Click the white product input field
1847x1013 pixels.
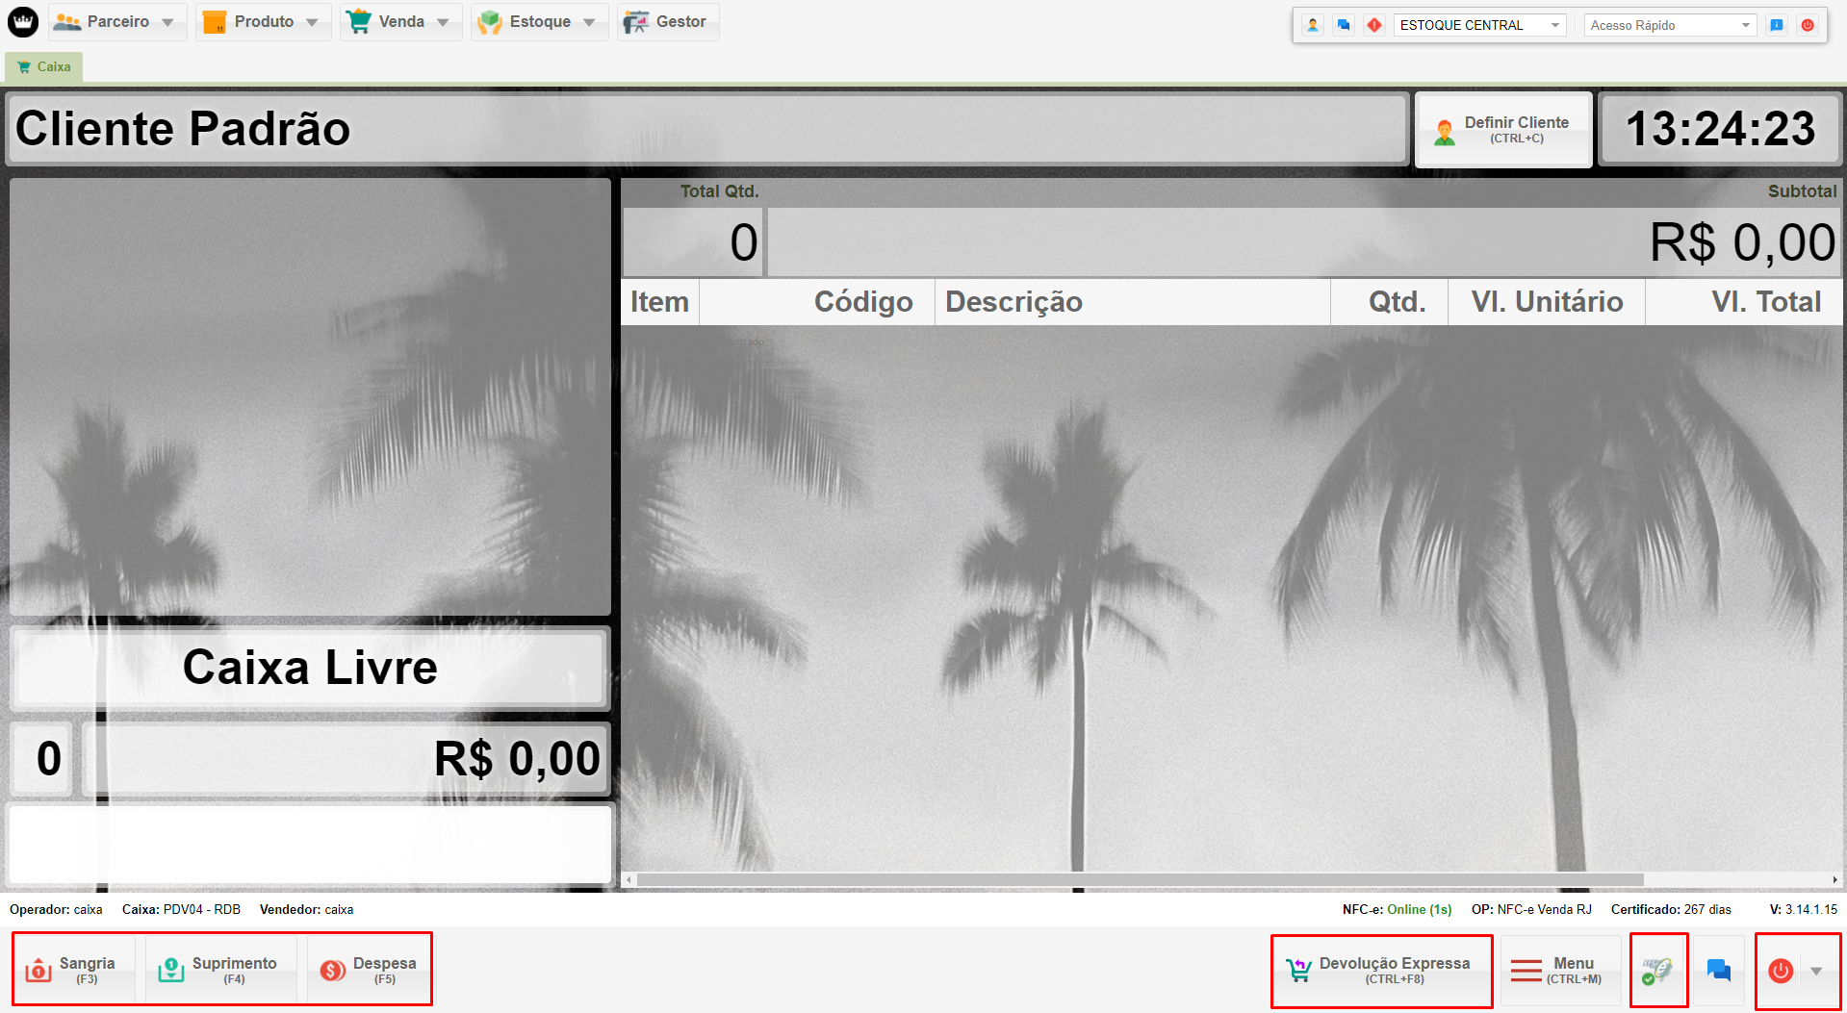pos(309,844)
